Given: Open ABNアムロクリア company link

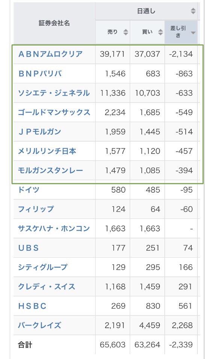Looking at the screenshot, I should point(50,54).
